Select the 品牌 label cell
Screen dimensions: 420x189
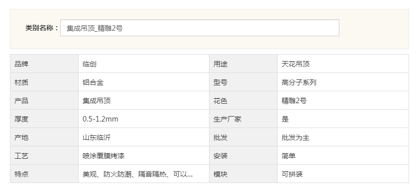coord(44,64)
